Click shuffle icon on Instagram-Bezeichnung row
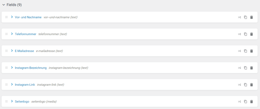 (239, 68)
